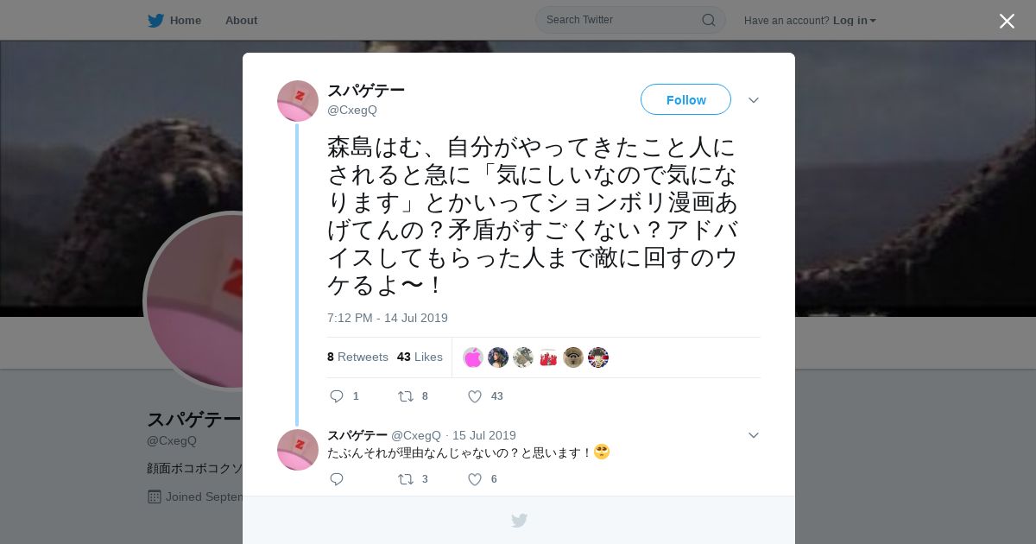Reply to the 15 Jul 2019 tweet

337,479
